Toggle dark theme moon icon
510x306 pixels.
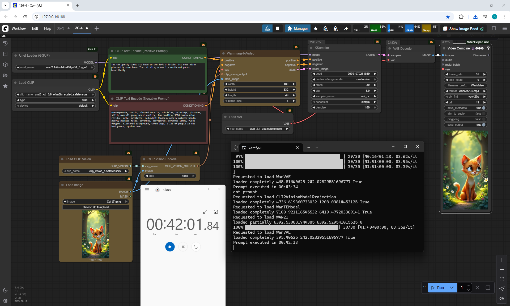point(5,290)
